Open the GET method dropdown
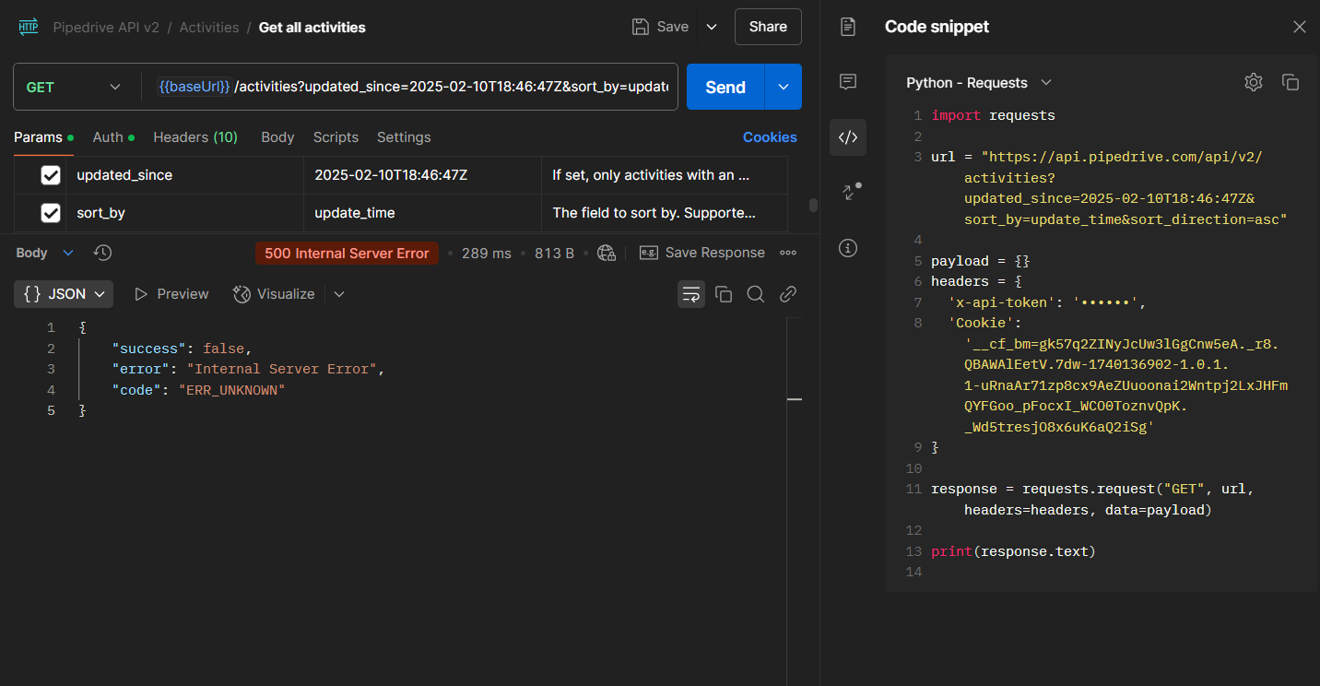Viewport: 1320px width, 686px height. (x=74, y=87)
